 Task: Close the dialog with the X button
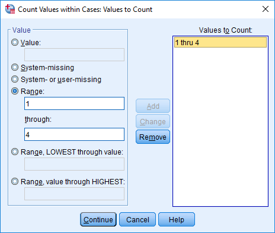266,9
